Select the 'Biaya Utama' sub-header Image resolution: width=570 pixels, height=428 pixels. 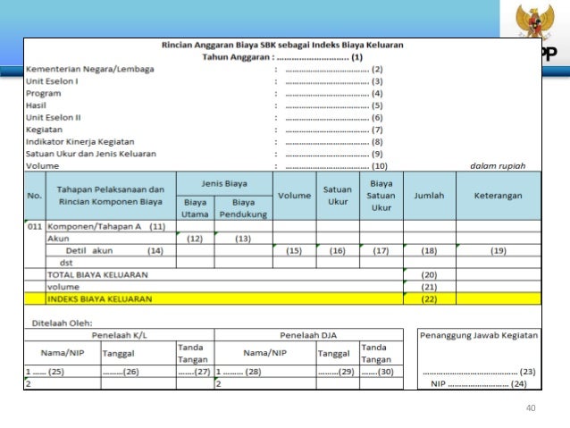tap(195, 208)
